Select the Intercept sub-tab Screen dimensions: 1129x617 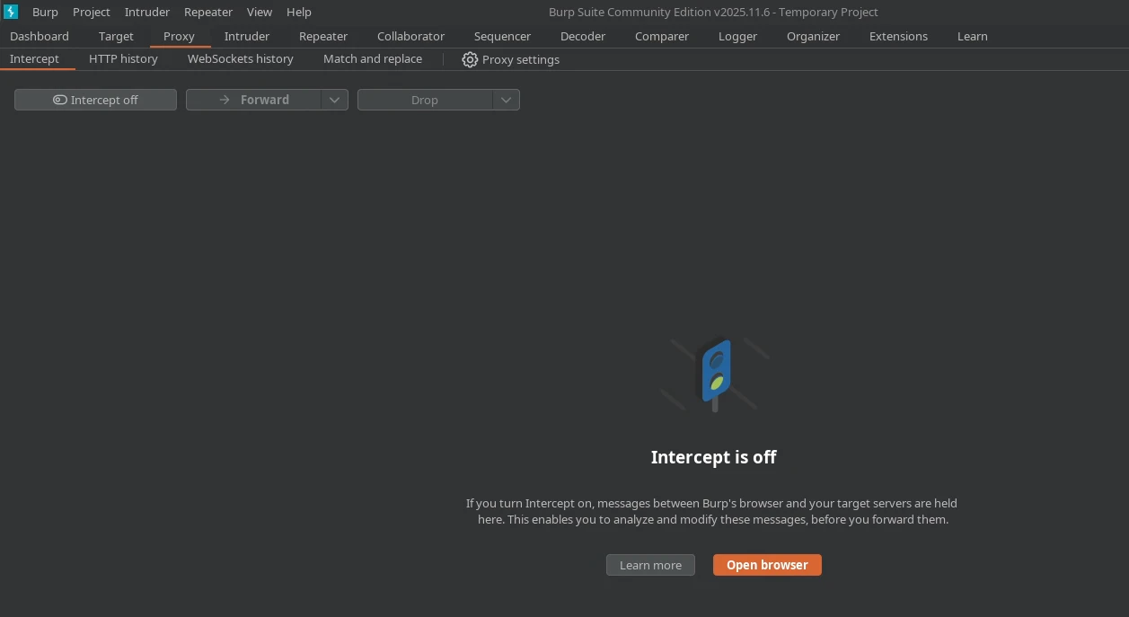tap(34, 58)
